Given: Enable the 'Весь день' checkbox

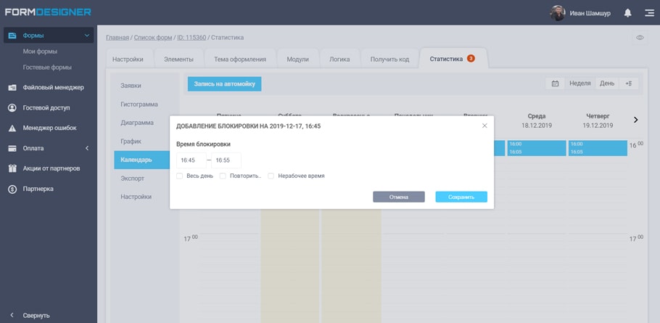Looking at the screenshot, I should [180, 176].
